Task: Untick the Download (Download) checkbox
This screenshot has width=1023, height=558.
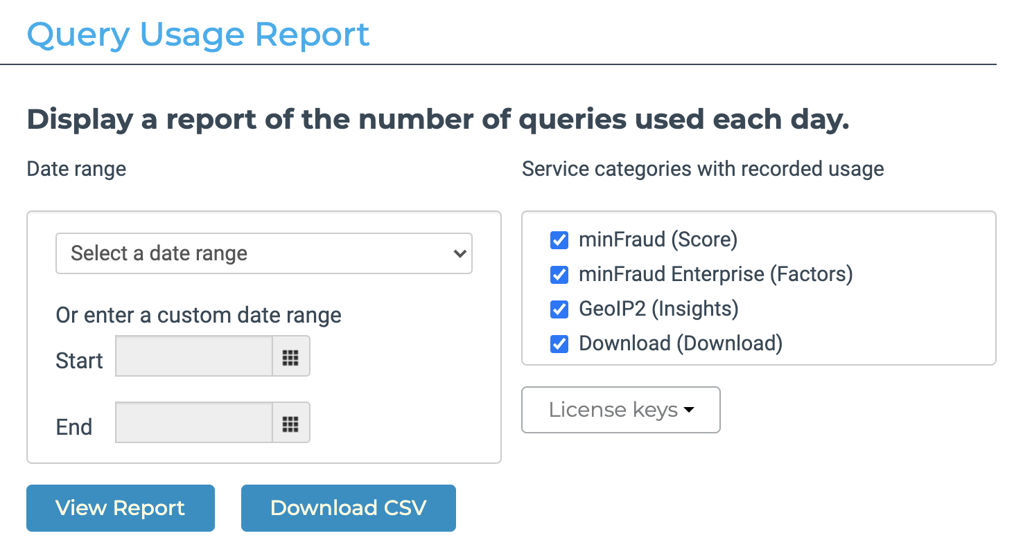Action: click(559, 344)
